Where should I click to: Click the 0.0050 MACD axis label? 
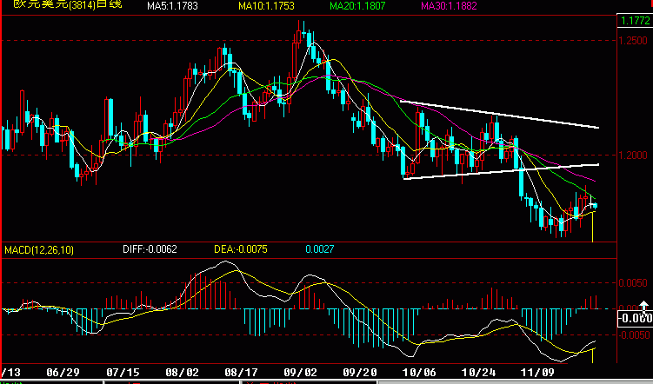[633, 283]
